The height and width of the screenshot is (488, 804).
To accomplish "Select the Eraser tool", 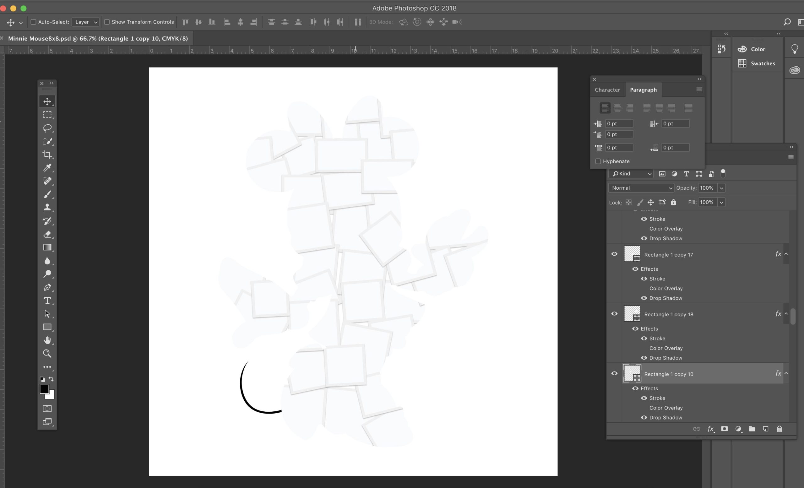I will (47, 234).
